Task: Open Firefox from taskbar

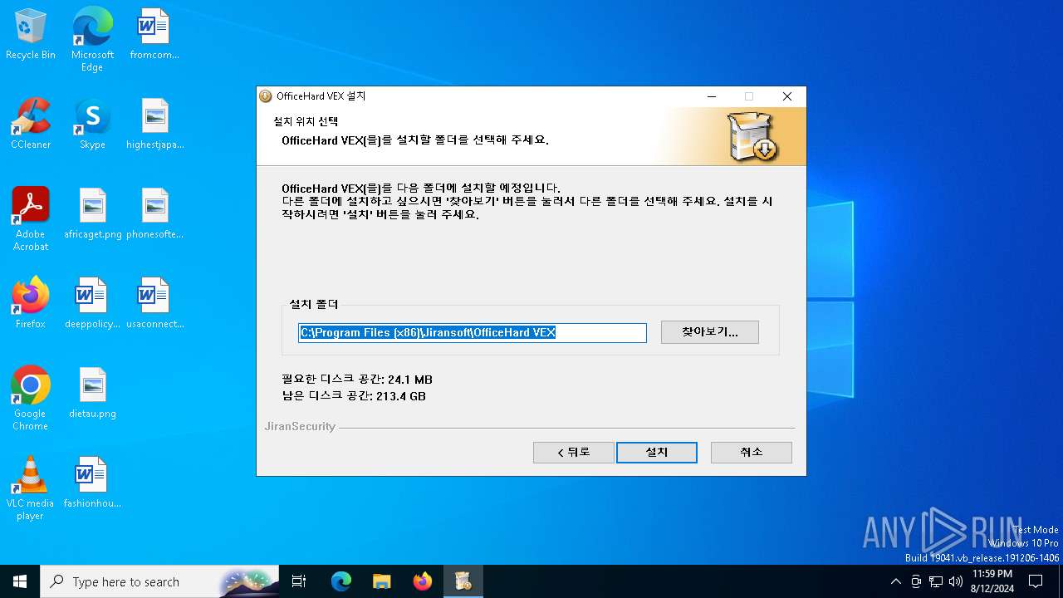Action: [x=423, y=581]
